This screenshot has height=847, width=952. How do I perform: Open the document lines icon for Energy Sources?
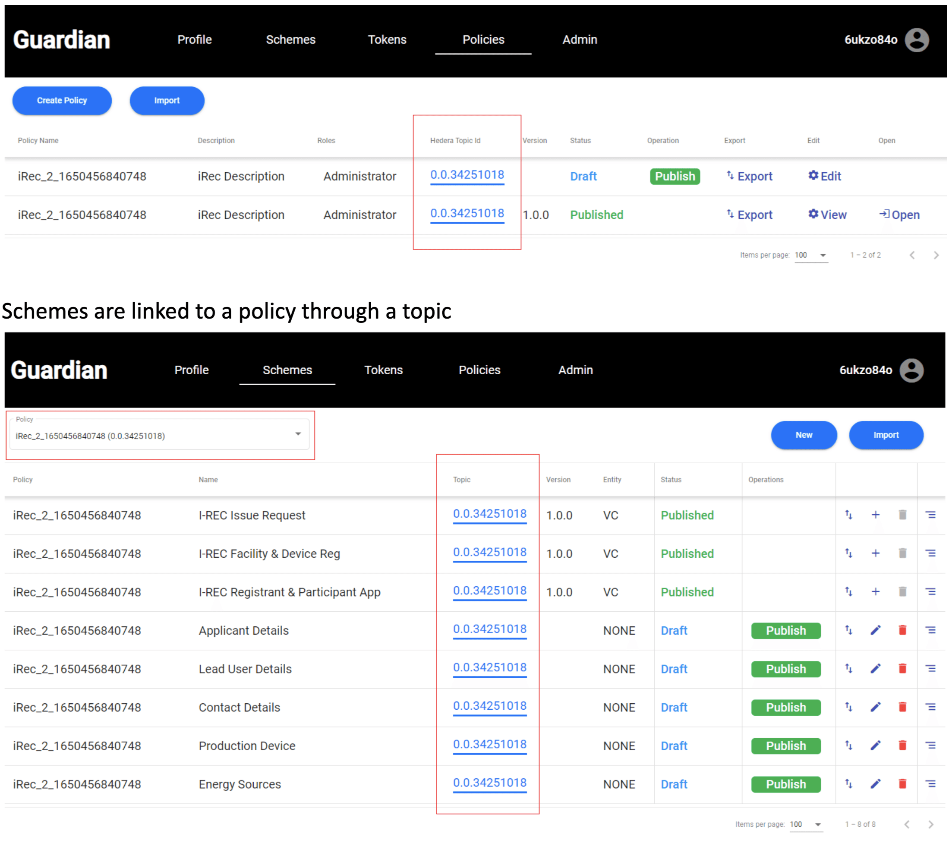[930, 784]
